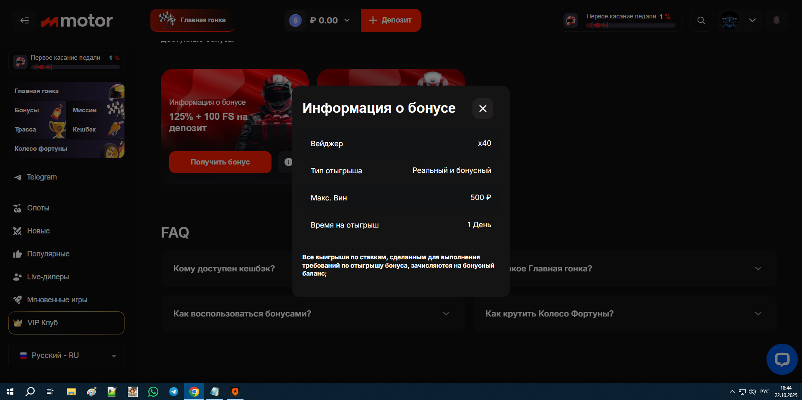Open the profile menu chevron
This screenshot has height=400, width=802.
(x=752, y=20)
